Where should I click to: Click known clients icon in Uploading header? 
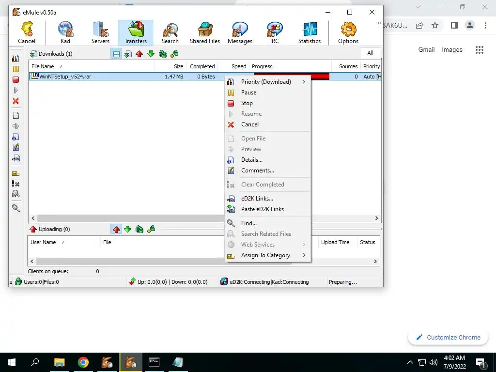pyautogui.click(x=151, y=229)
